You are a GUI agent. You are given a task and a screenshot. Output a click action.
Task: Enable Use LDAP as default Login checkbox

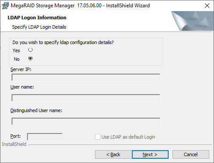(x=98, y=136)
